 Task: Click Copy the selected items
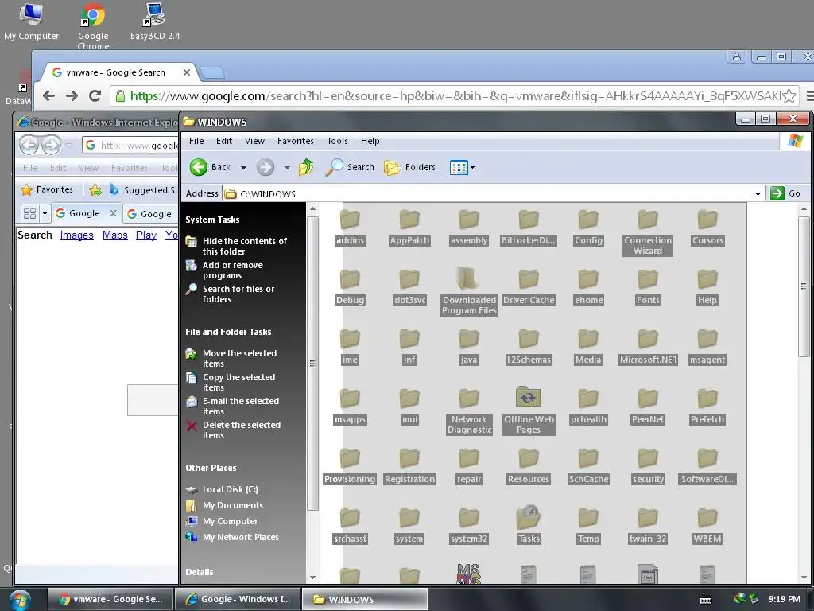tap(238, 383)
